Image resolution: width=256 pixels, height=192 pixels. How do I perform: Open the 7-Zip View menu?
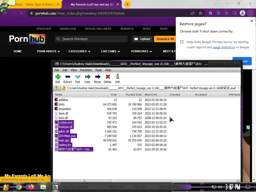(74, 70)
